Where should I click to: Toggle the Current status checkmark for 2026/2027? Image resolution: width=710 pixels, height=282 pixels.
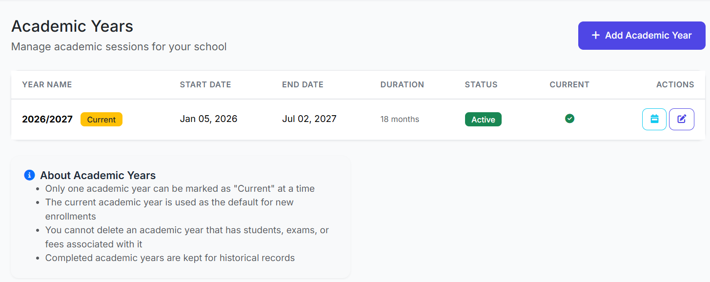tap(569, 119)
